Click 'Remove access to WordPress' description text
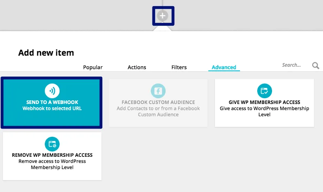Viewport: 323px width, 192px height. (52, 161)
